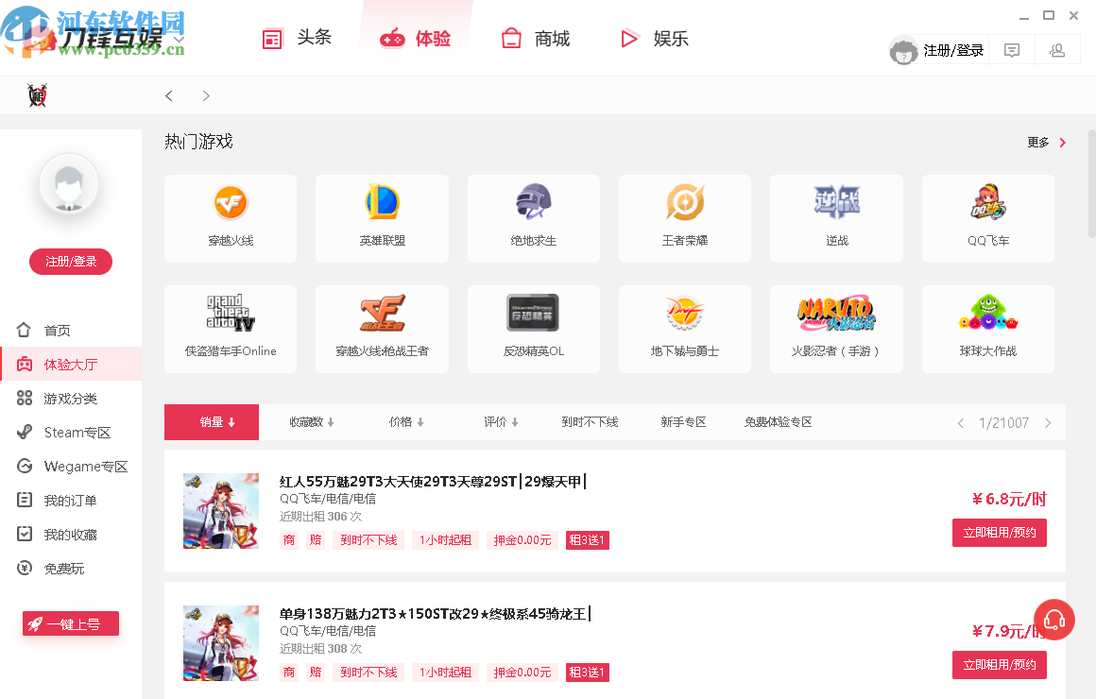The image size is (1096, 699).
Task: Expand 更多 to see additional hot games
Action: click(x=1037, y=142)
